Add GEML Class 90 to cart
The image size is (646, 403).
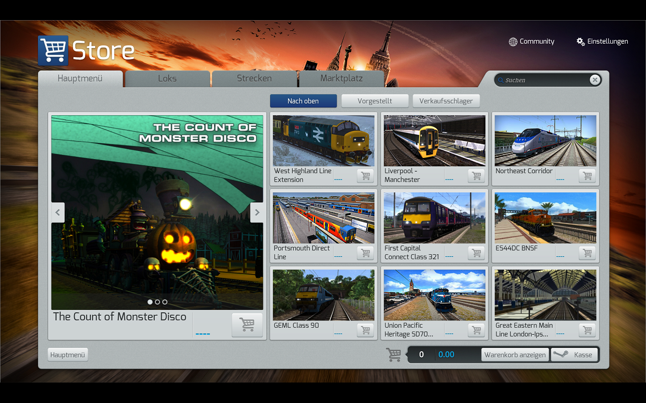coord(366,331)
